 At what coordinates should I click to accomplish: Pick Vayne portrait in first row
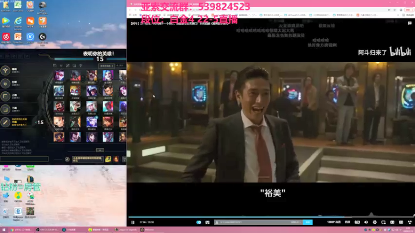pos(59,76)
